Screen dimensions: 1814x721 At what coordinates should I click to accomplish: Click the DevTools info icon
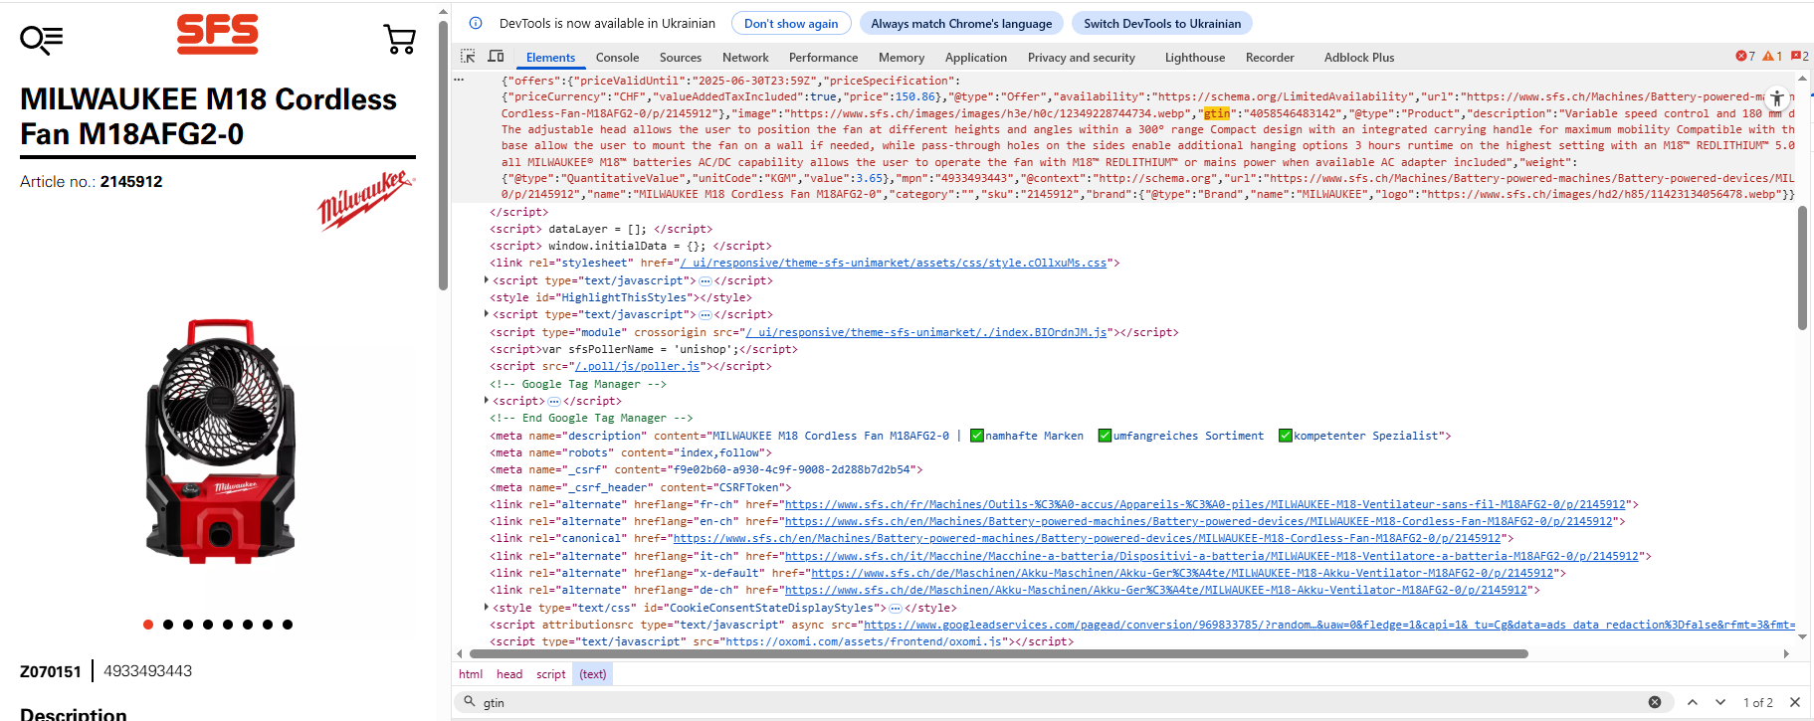476,23
